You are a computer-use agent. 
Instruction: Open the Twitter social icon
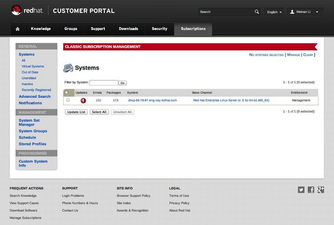301,190
